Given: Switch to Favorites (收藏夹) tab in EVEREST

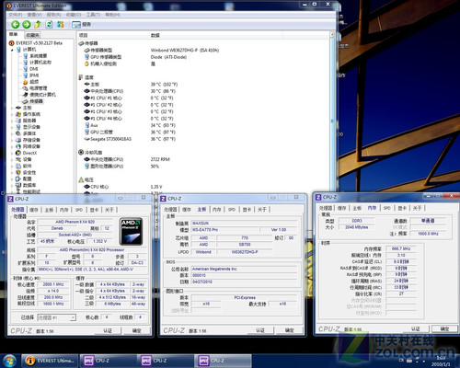Looking at the screenshot, I should pos(33,35).
